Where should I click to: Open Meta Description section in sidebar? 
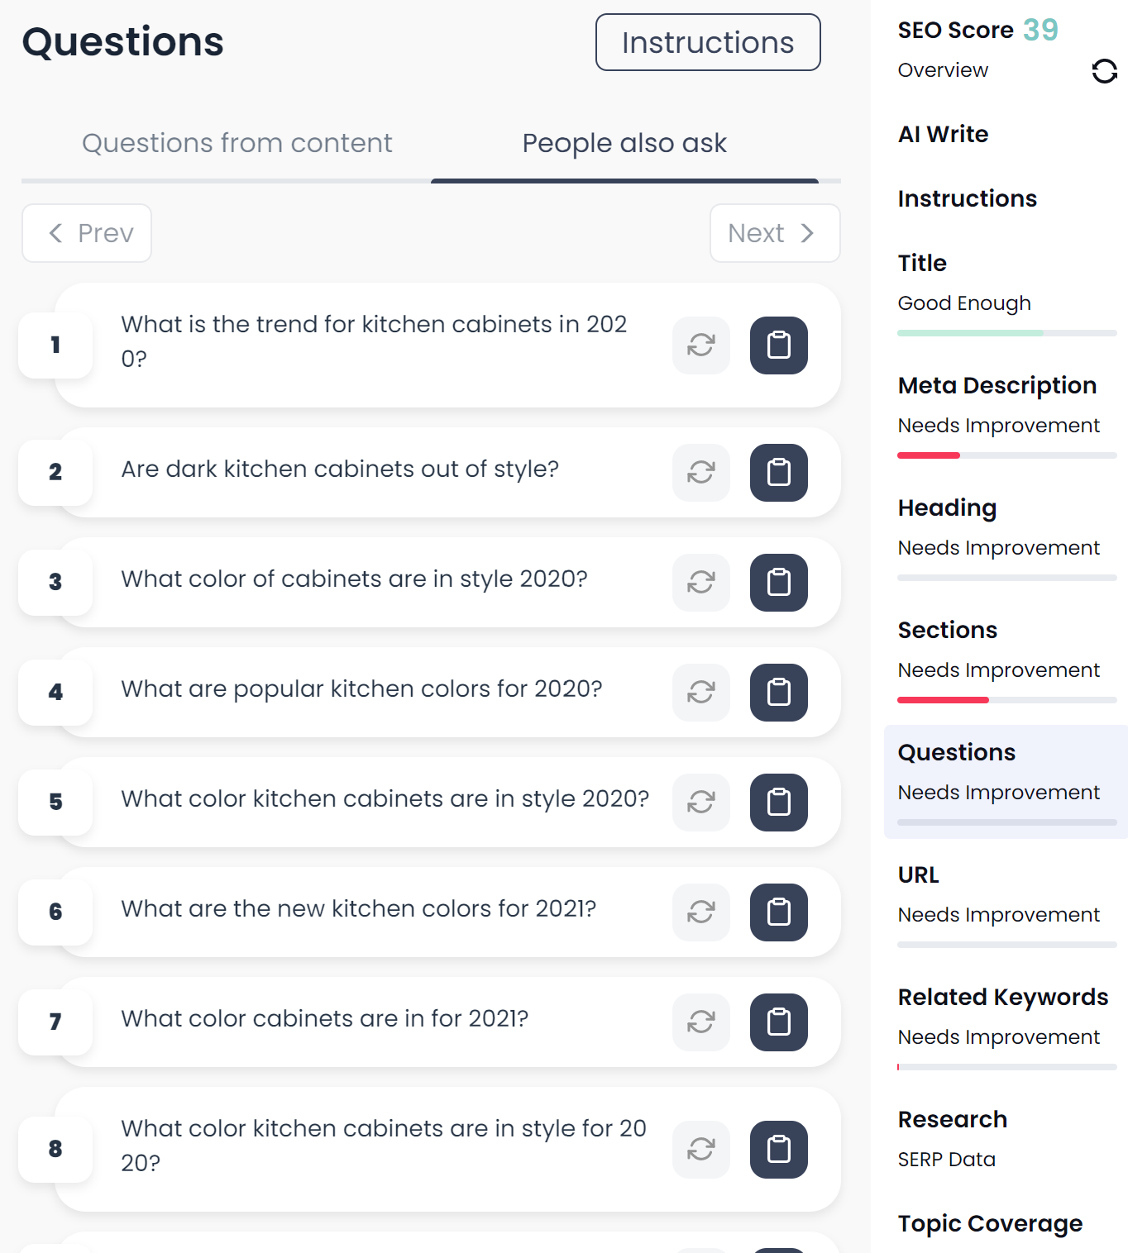(997, 385)
